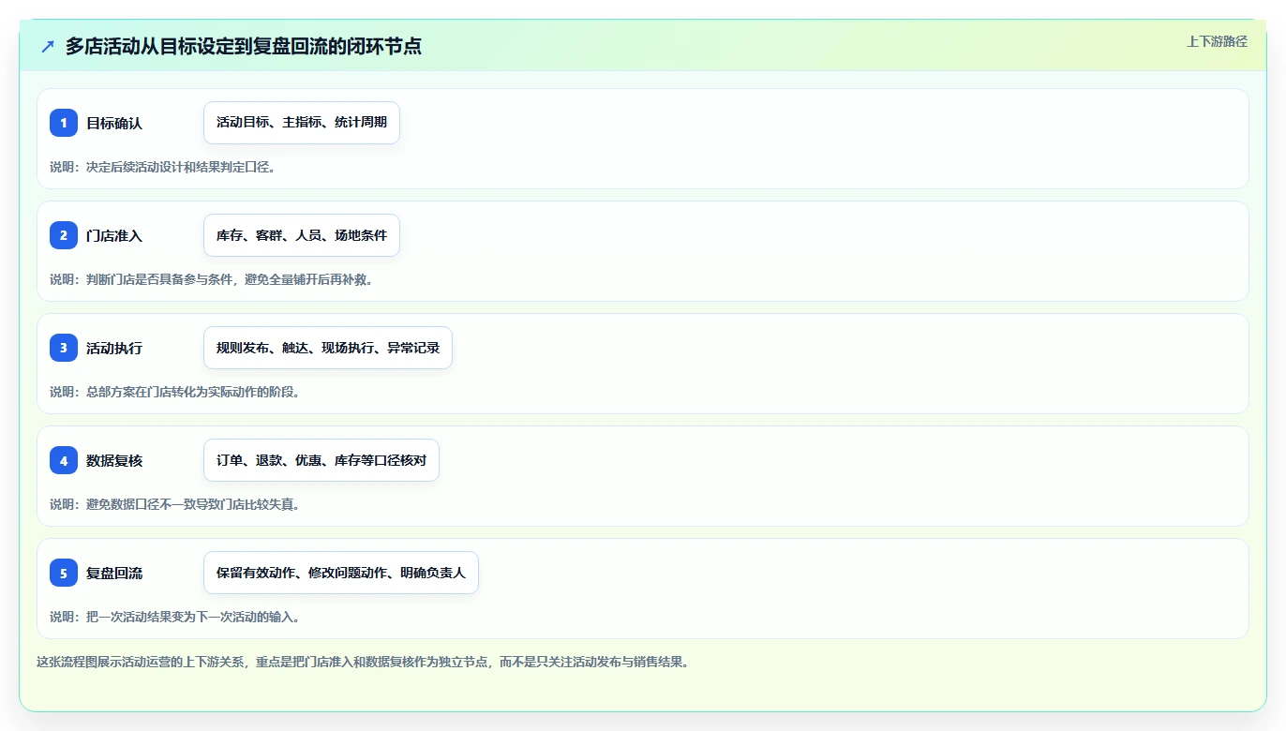Click the 活动目标、主指标、统计周期 chip
Viewport: 1286px width, 731px height.
[302, 123]
